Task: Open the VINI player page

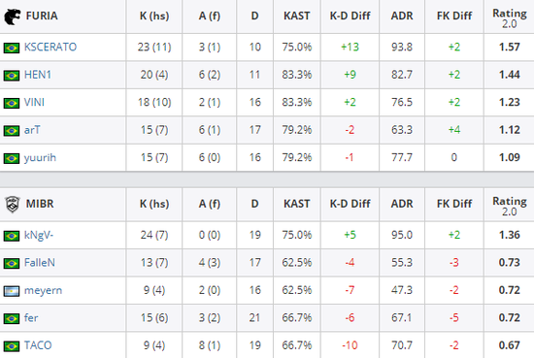Action: tap(34, 102)
